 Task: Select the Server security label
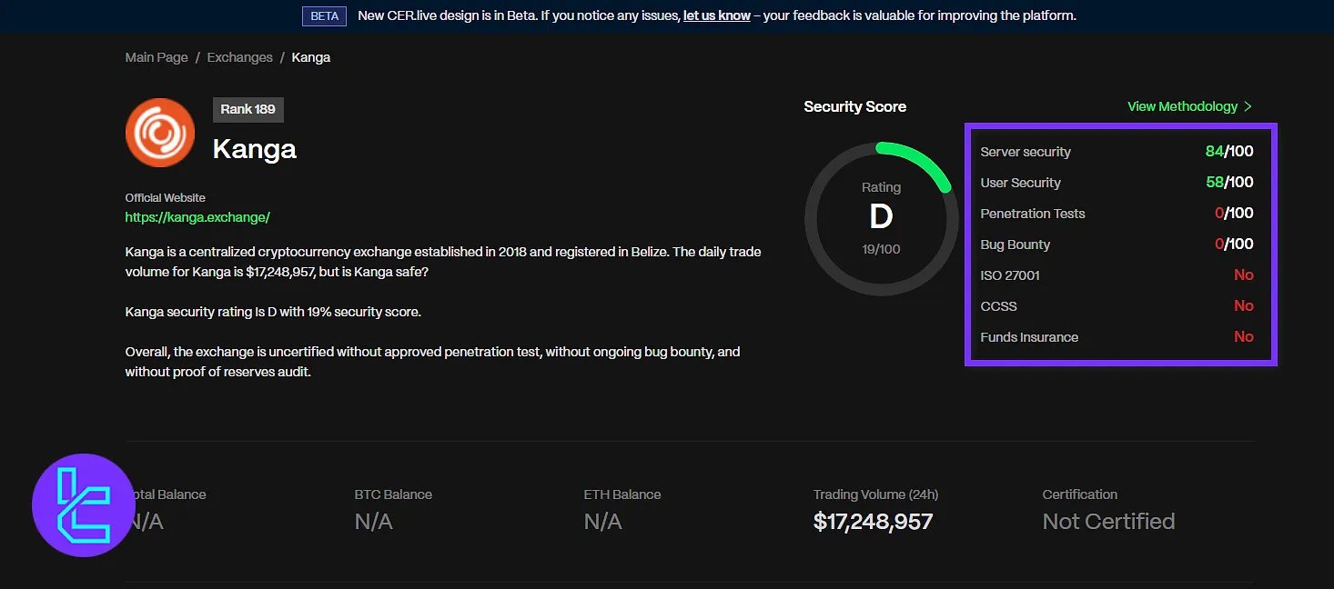[1026, 152]
